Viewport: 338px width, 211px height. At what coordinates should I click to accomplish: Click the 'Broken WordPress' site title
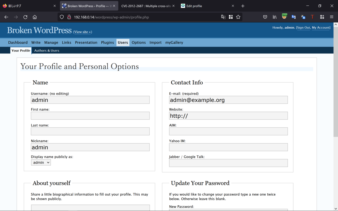point(39,30)
